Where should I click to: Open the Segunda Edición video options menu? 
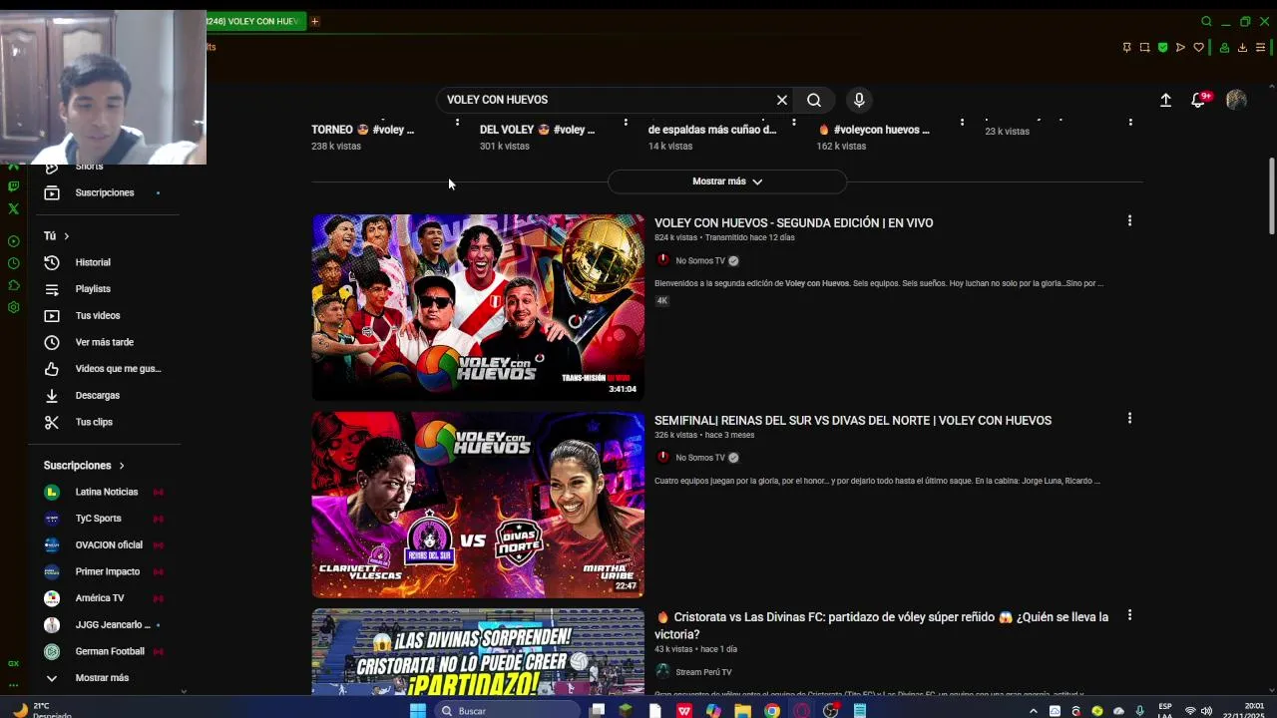tap(1129, 220)
